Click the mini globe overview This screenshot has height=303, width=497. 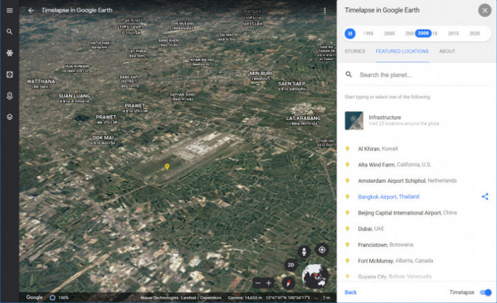click(x=315, y=276)
